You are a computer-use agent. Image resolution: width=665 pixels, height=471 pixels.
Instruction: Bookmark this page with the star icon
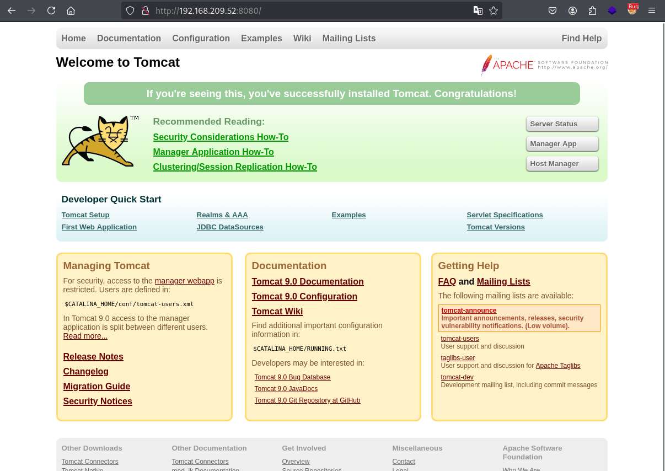pos(494,10)
